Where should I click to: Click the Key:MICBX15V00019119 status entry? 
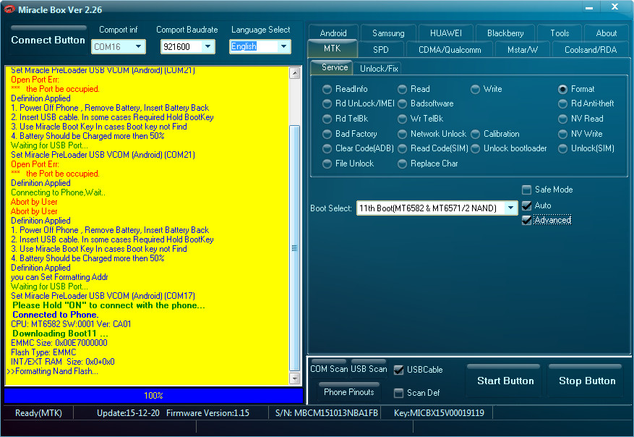point(439,413)
